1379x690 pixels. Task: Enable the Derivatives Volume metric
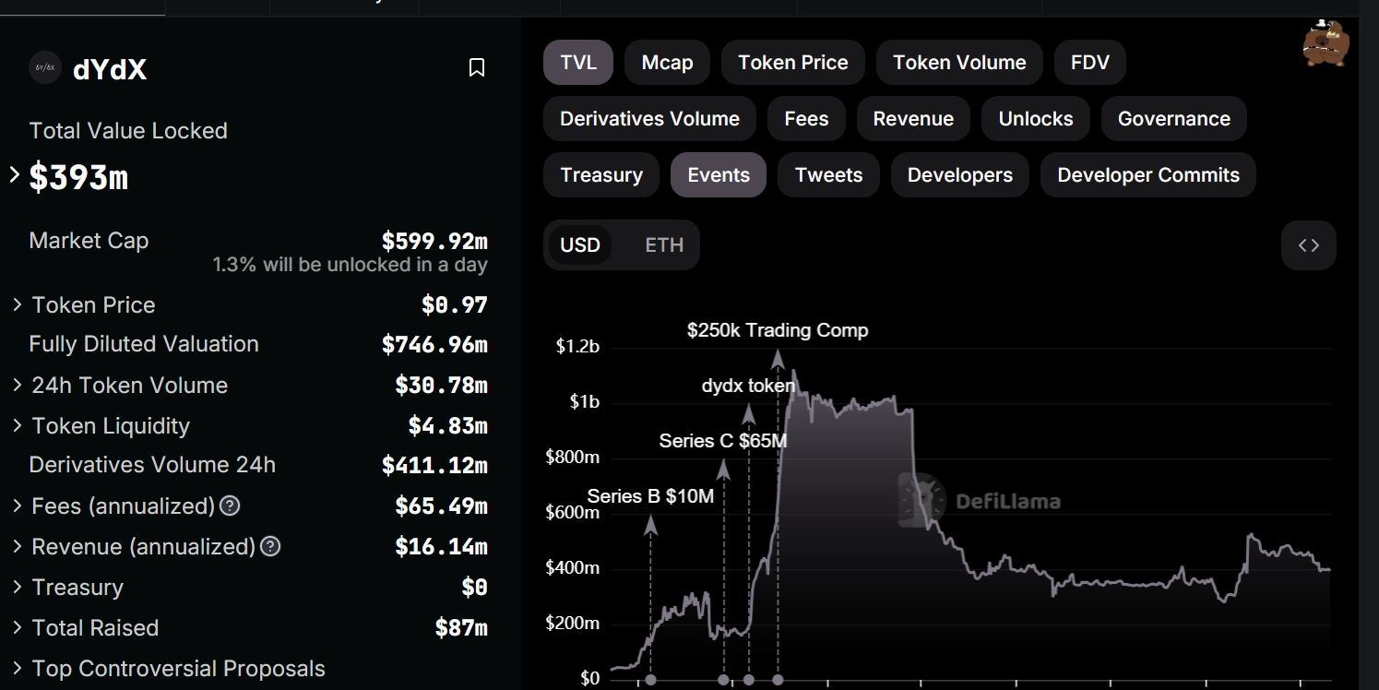click(649, 119)
